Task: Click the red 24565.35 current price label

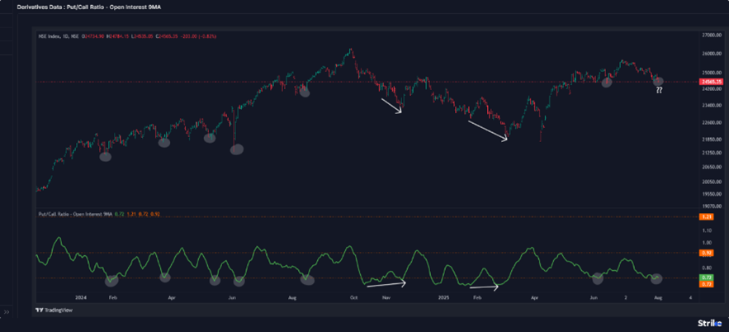Action: pyautogui.click(x=711, y=82)
